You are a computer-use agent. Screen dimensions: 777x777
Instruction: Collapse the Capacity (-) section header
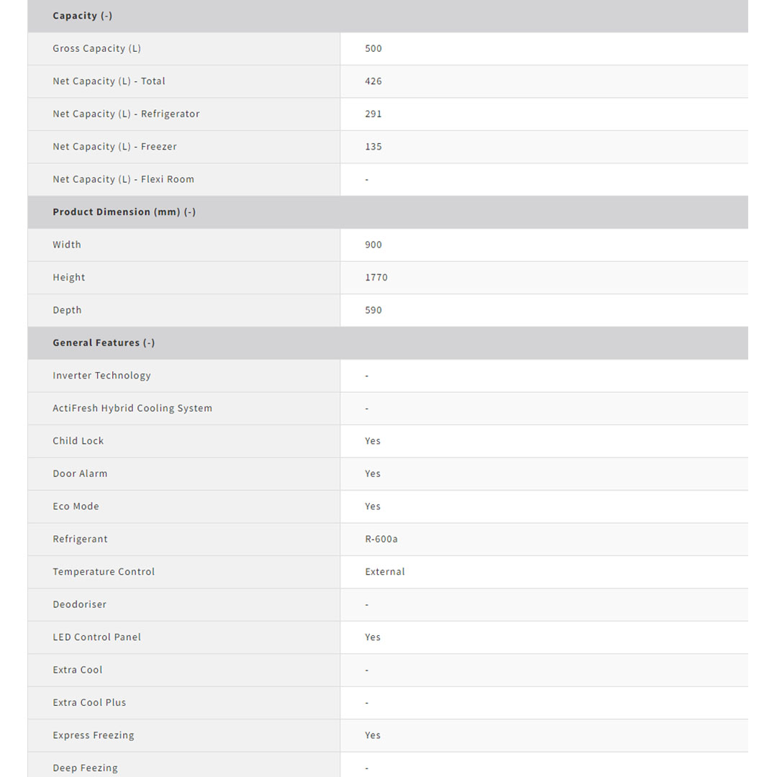83,16
